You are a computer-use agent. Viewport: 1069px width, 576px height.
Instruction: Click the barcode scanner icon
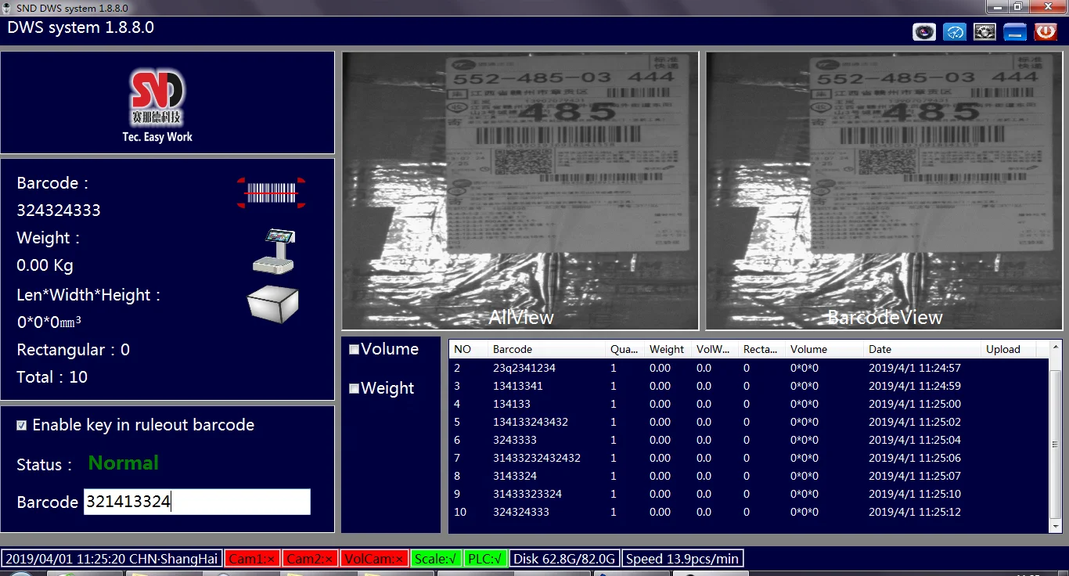[271, 193]
